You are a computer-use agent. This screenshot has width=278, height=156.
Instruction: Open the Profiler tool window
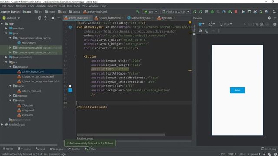[x=74, y=149]
